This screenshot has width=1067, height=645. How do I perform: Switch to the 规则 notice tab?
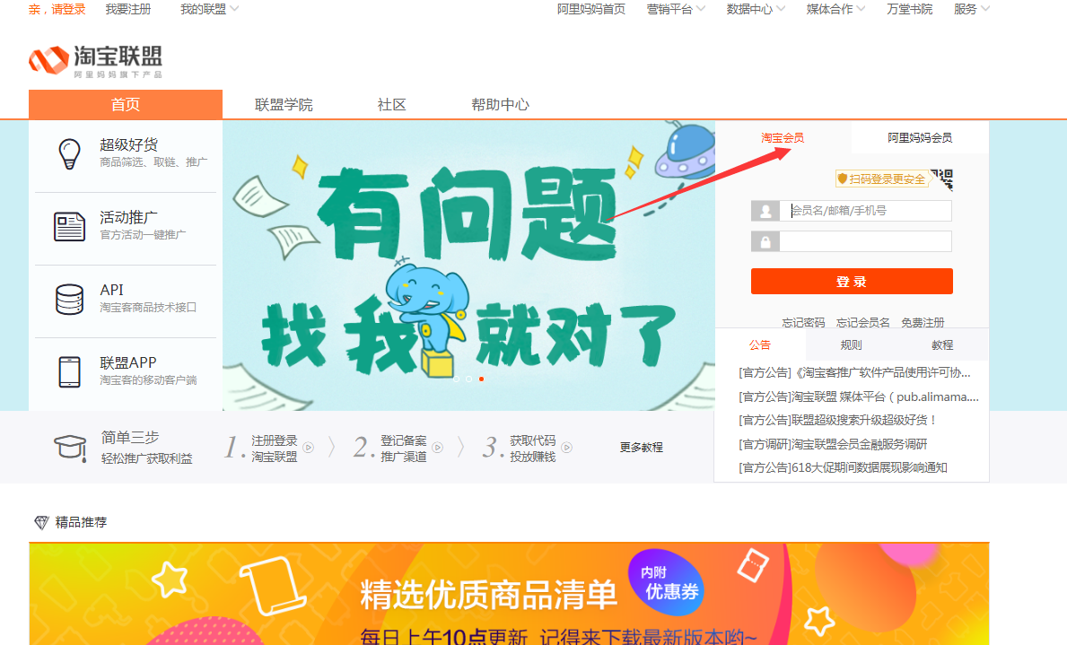click(852, 345)
